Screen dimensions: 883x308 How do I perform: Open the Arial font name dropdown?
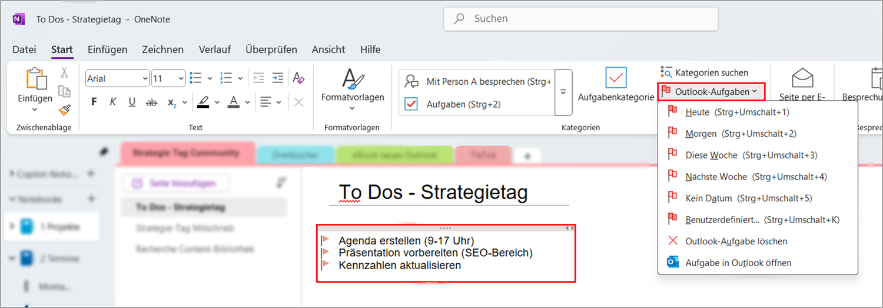145,78
